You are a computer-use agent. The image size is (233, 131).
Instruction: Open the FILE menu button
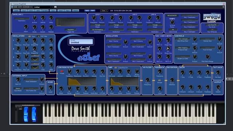click(24, 11)
